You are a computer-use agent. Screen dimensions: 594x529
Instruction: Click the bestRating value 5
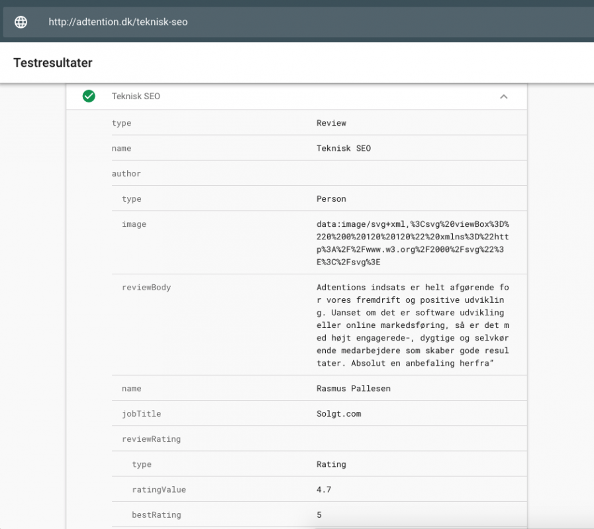pos(319,514)
